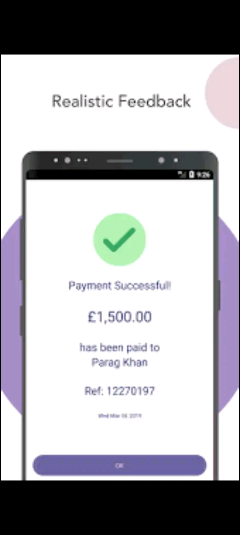The width and height of the screenshot is (240, 535).
Task: Tap the signal strength icon in status bar
Action: 182,174
